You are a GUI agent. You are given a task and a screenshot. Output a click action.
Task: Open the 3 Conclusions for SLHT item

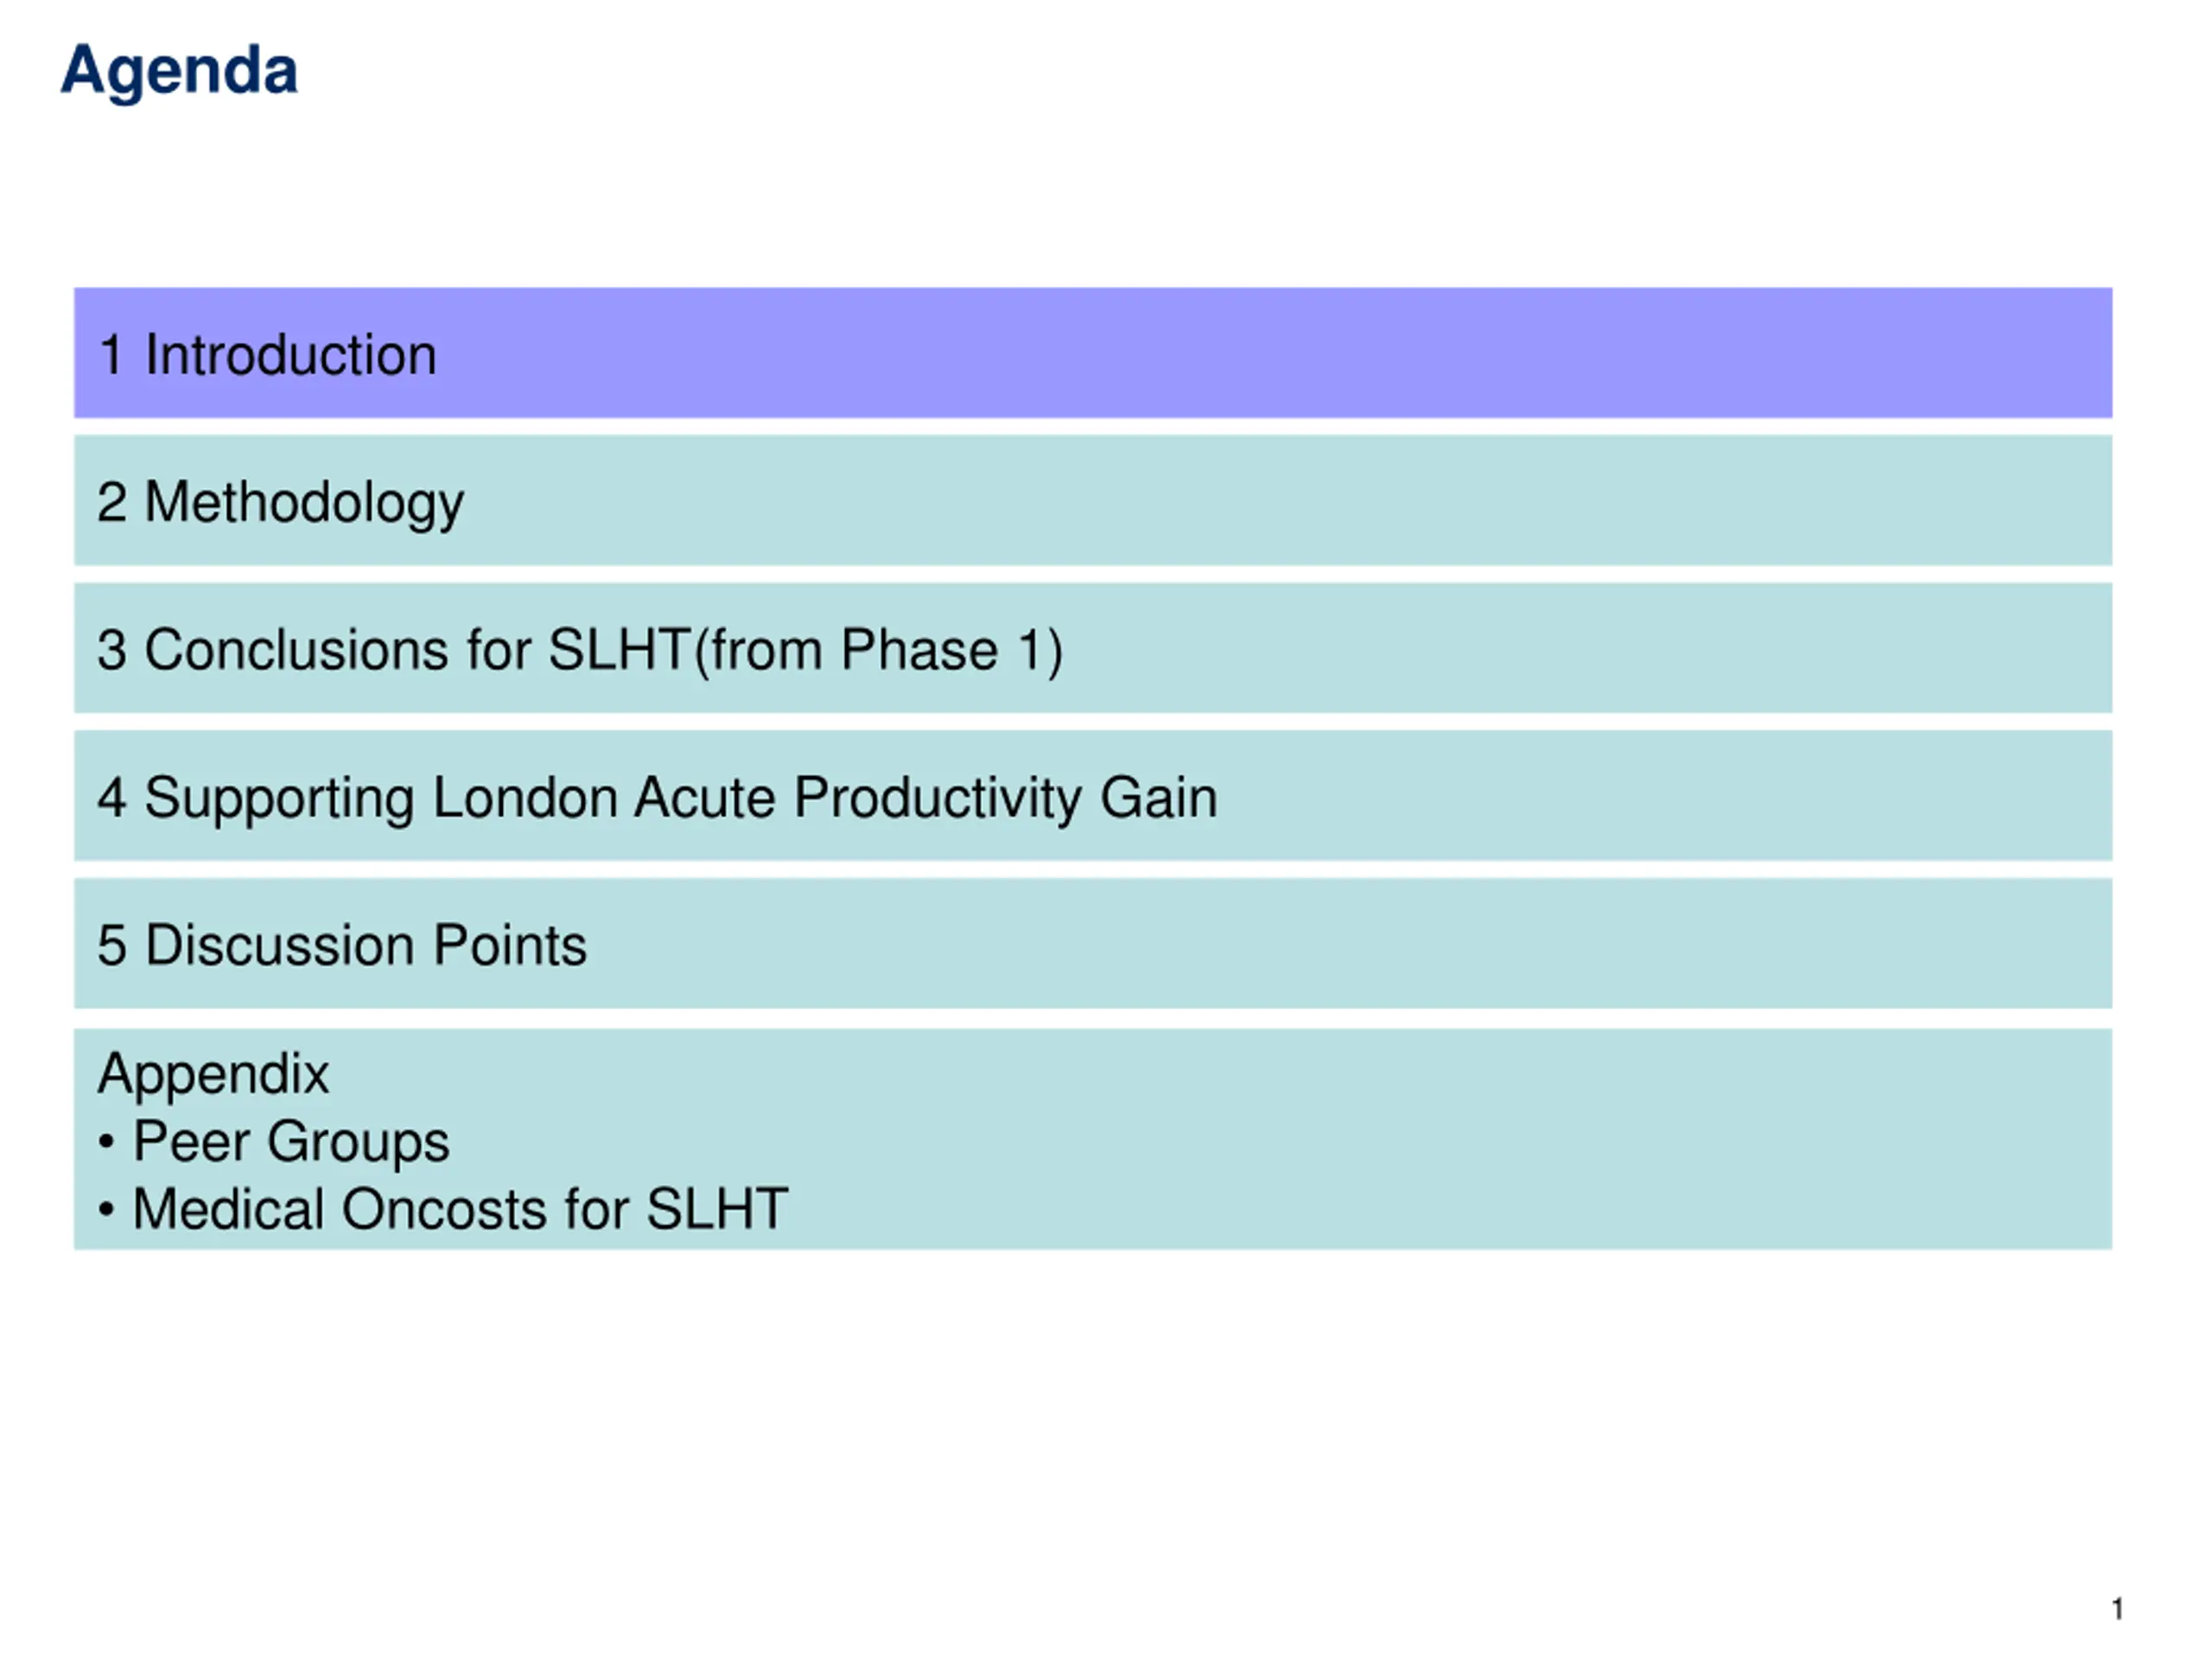pyautogui.click(x=1093, y=648)
